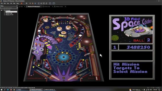Image resolution: width=162 pixels, height=91 pixels.
Task: Click the pinball table playfield
Action: click(x=64, y=47)
